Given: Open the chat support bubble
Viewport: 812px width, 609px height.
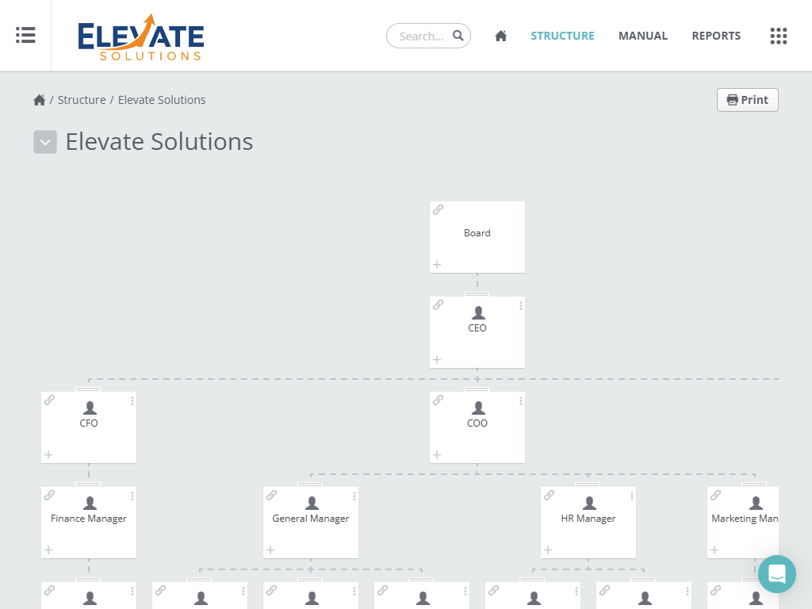Looking at the screenshot, I should click(x=777, y=574).
